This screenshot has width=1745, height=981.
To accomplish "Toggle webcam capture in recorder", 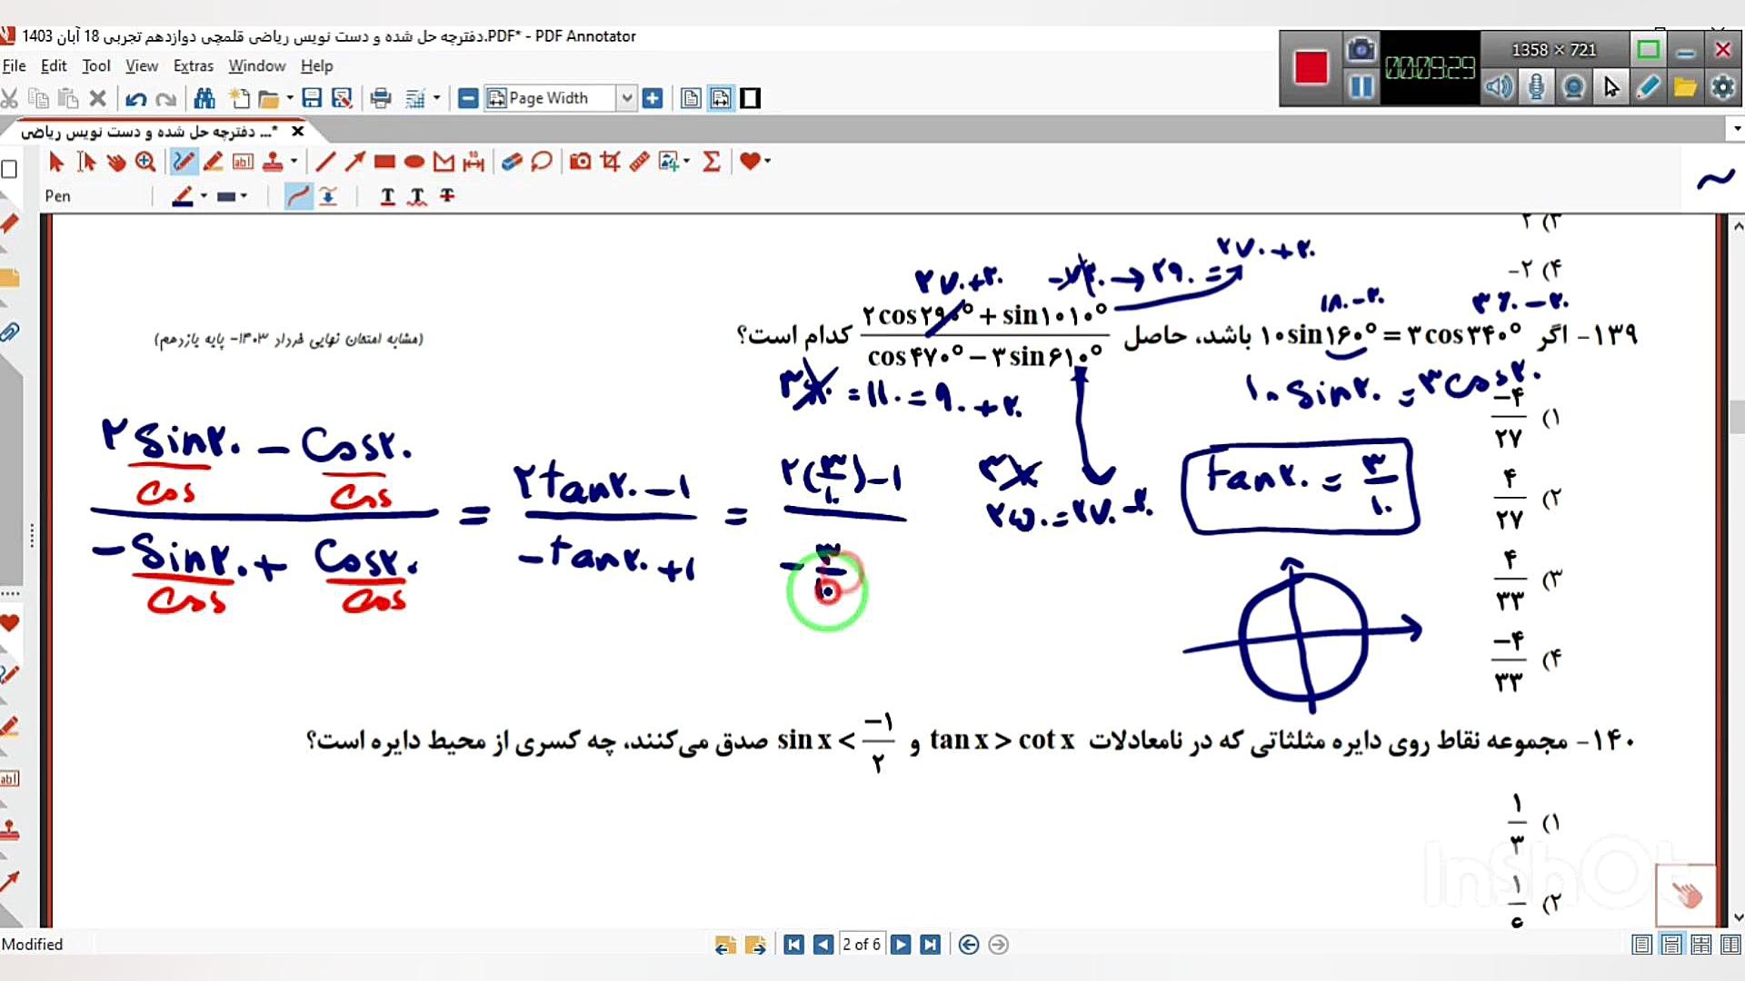I will point(1573,87).
